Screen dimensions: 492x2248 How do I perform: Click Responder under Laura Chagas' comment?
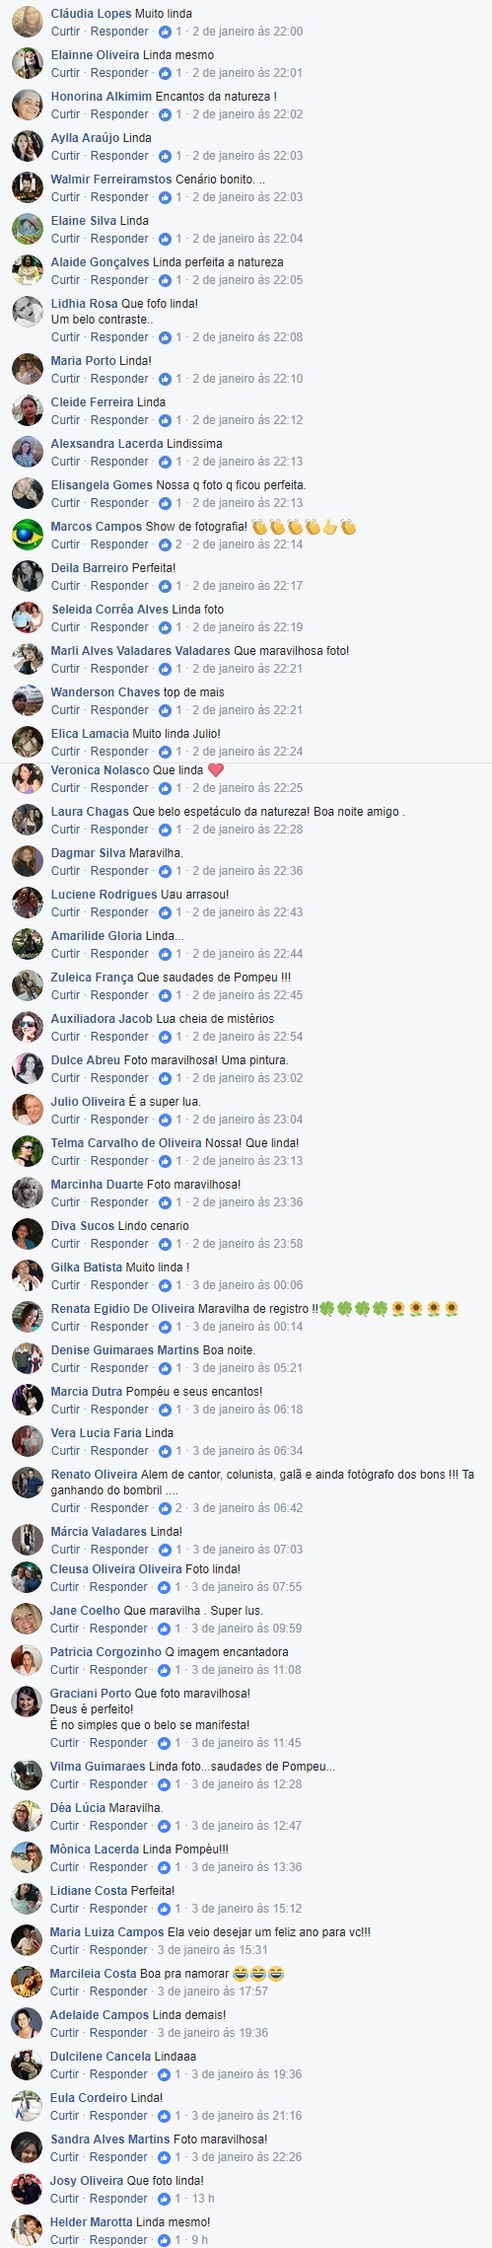tap(119, 830)
